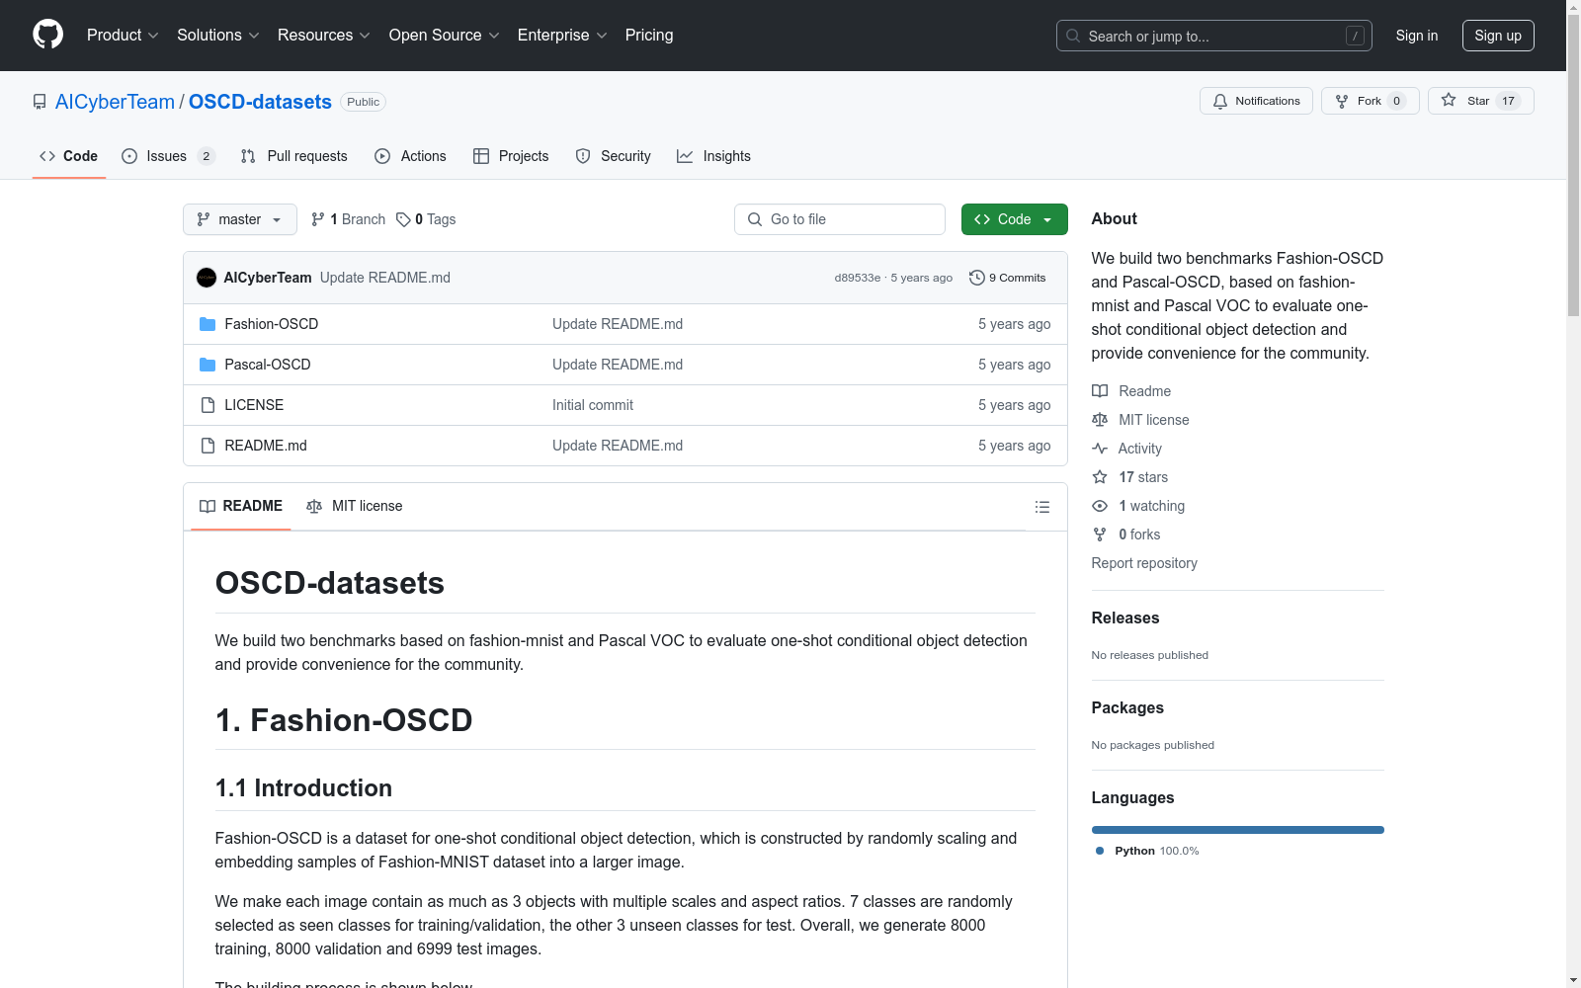Open the Pricing page

[x=649, y=36]
